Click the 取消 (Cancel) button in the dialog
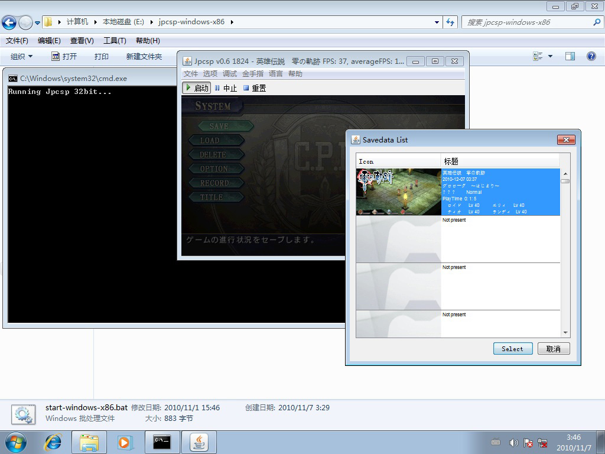 (x=553, y=349)
